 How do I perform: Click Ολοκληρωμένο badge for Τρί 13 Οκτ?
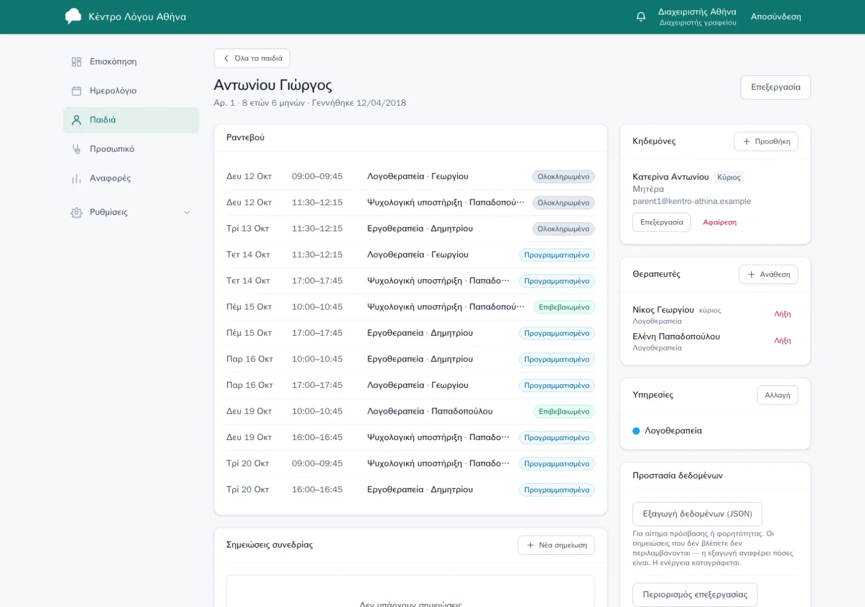pyautogui.click(x=563, y=229)
